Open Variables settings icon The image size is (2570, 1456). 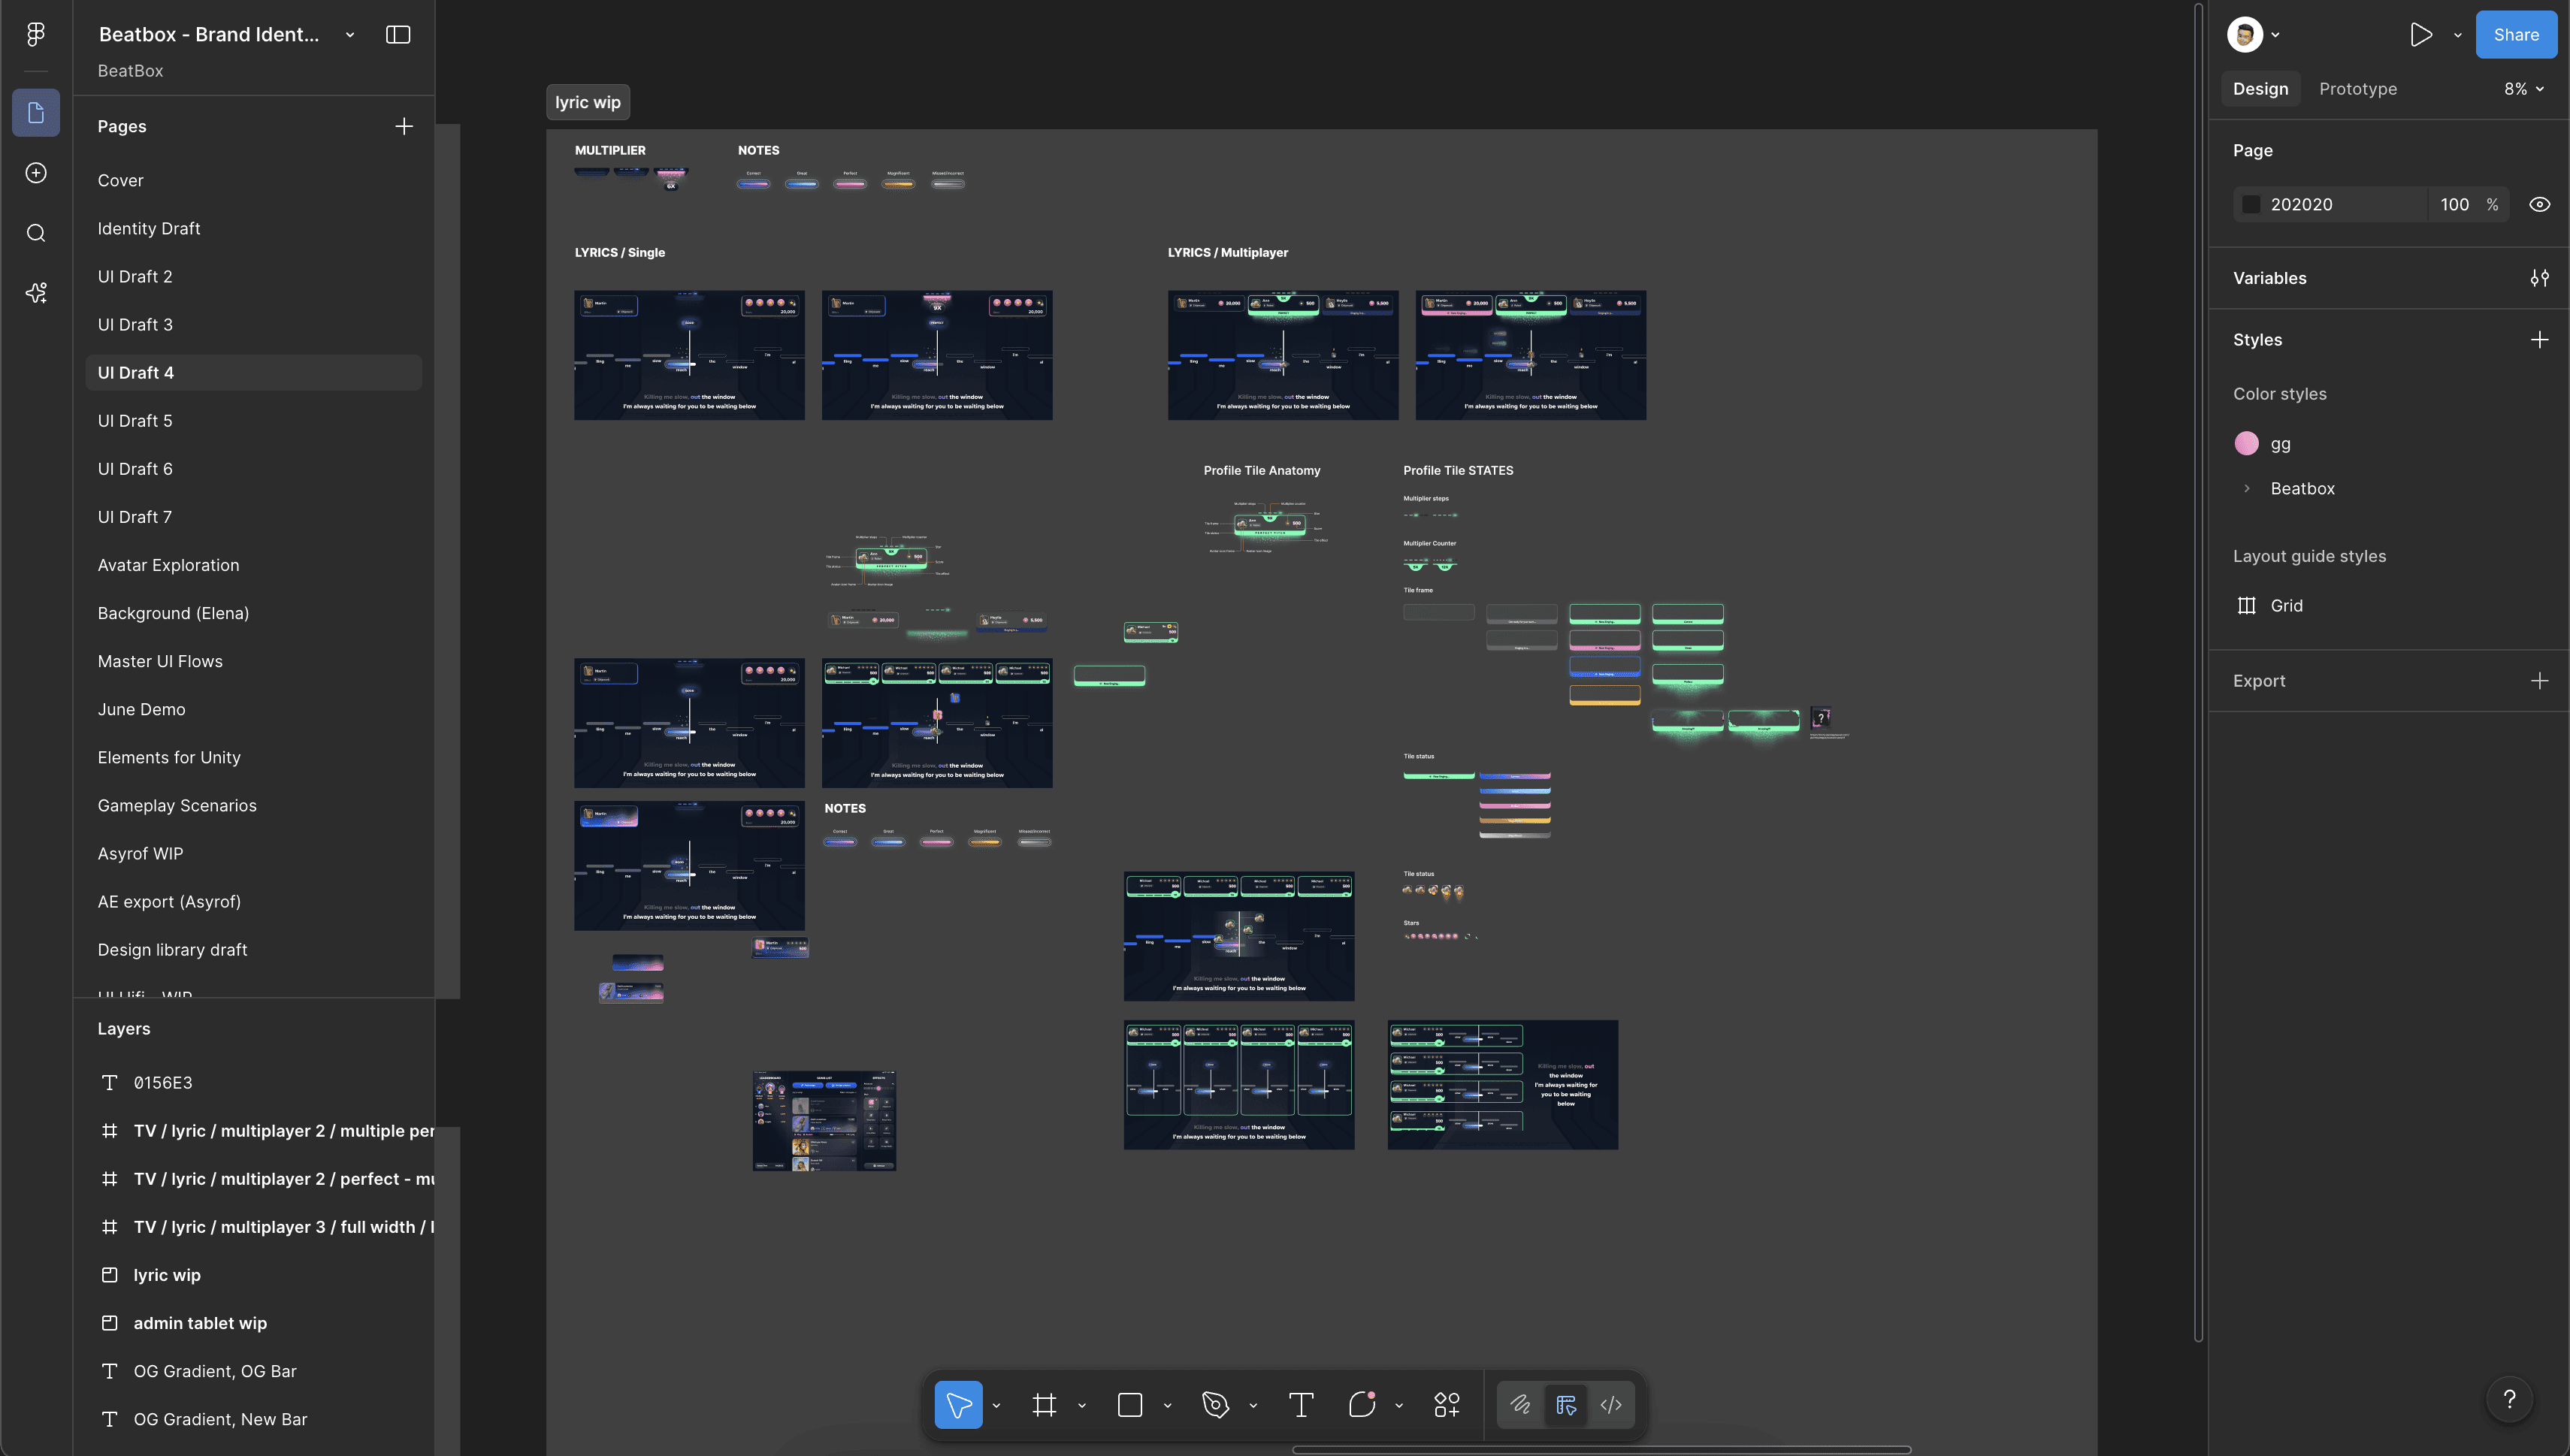pos(2539,278)
